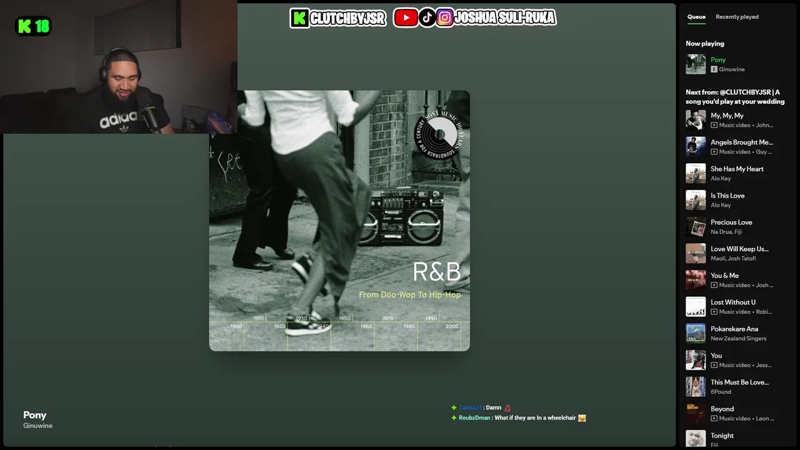Click music video icon under Beyond
The image size is (800, 450).
pyautogui.click(x=714, y=418)
